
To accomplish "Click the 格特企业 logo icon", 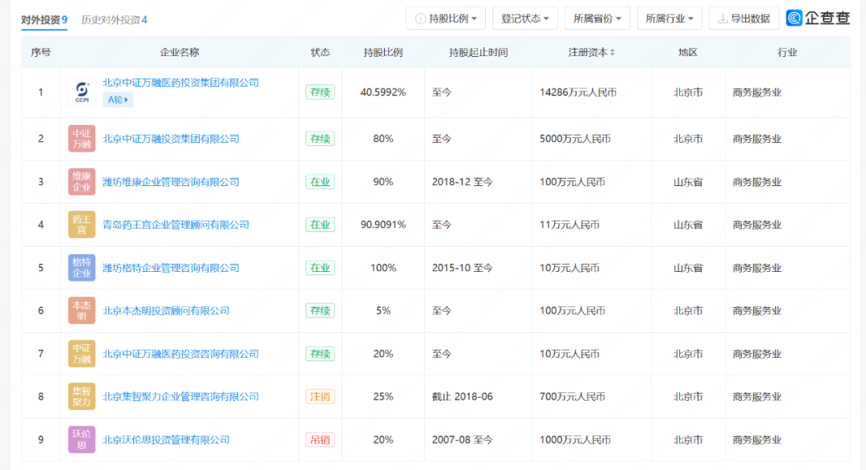I will click(x=81, y=267).
